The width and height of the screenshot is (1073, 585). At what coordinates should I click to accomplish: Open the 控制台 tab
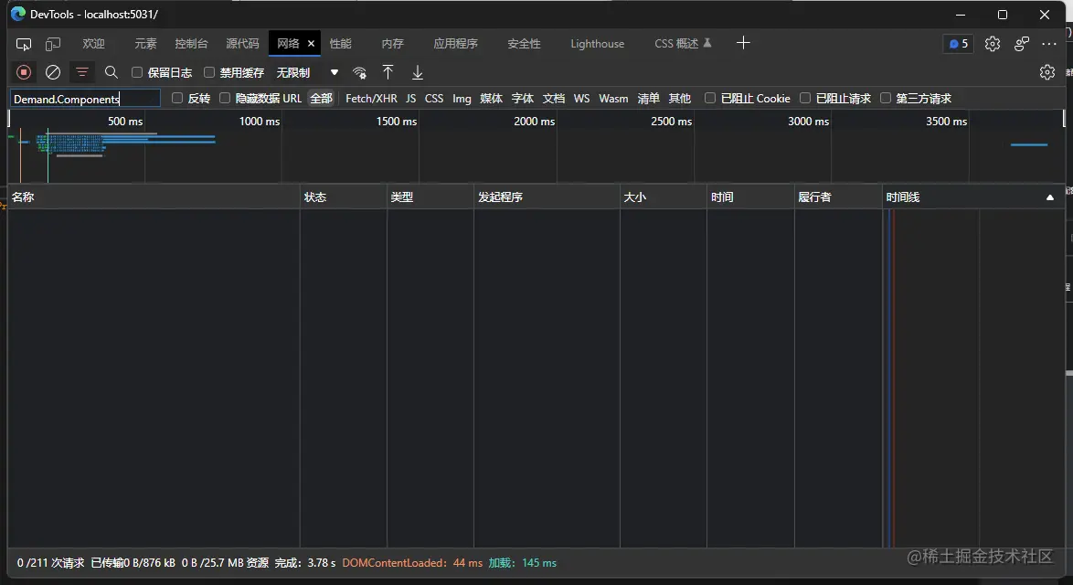(191, 44)
